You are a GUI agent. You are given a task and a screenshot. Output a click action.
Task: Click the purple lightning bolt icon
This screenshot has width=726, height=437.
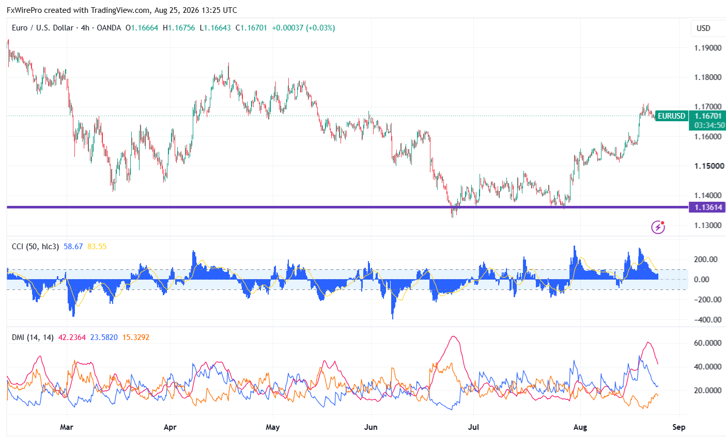(658, 226)
